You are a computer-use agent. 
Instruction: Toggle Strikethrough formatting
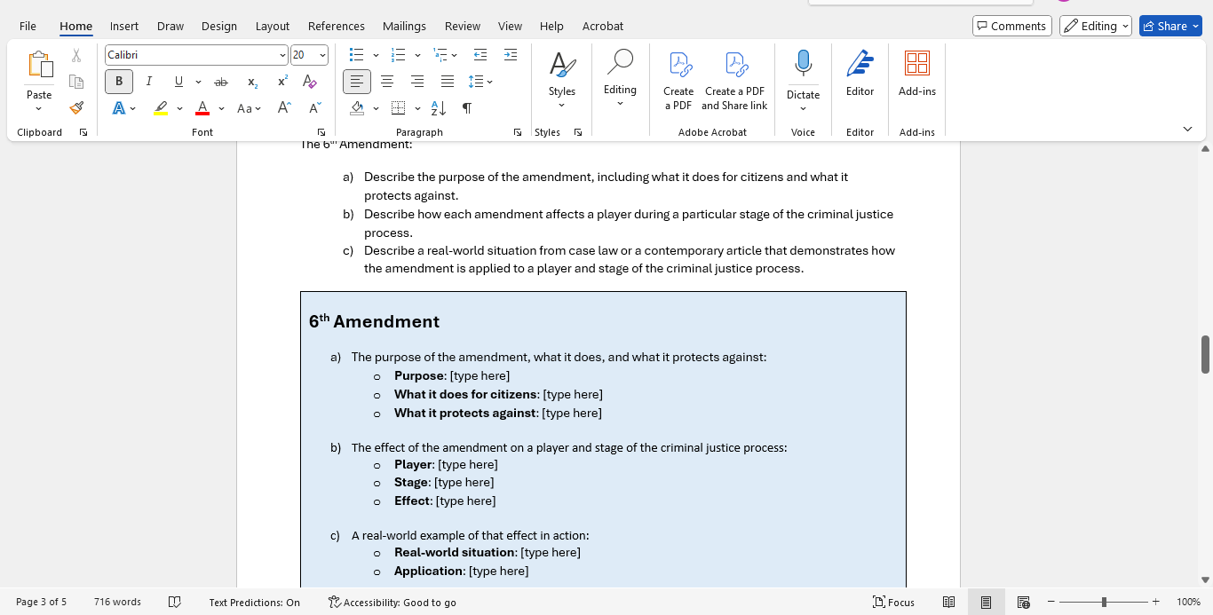(x=221, y=82)
